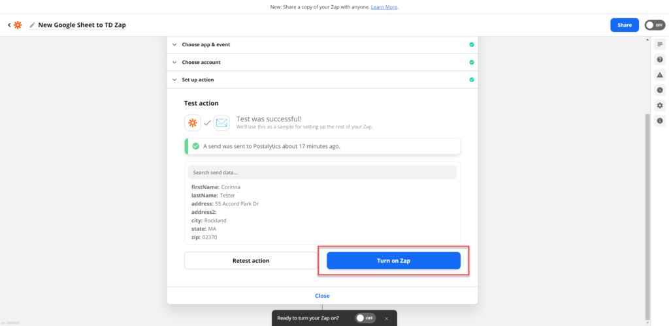Screen dimensions: 669x326
Task: Dismiss the Ready to turn your Zap on banner
Action: pyautogui.click(x=387, y=318)
